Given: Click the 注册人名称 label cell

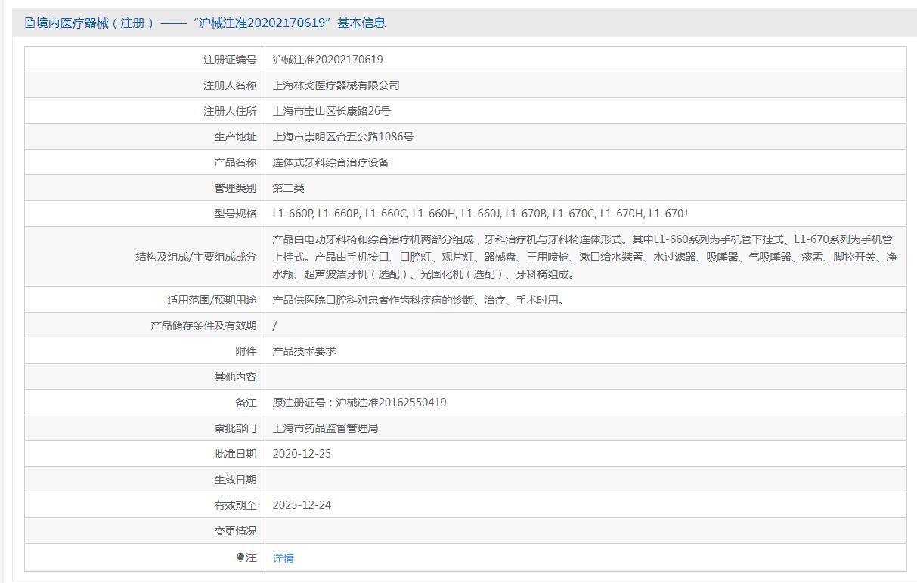Looking at the screenshot, I should click(x=145, y=85).
